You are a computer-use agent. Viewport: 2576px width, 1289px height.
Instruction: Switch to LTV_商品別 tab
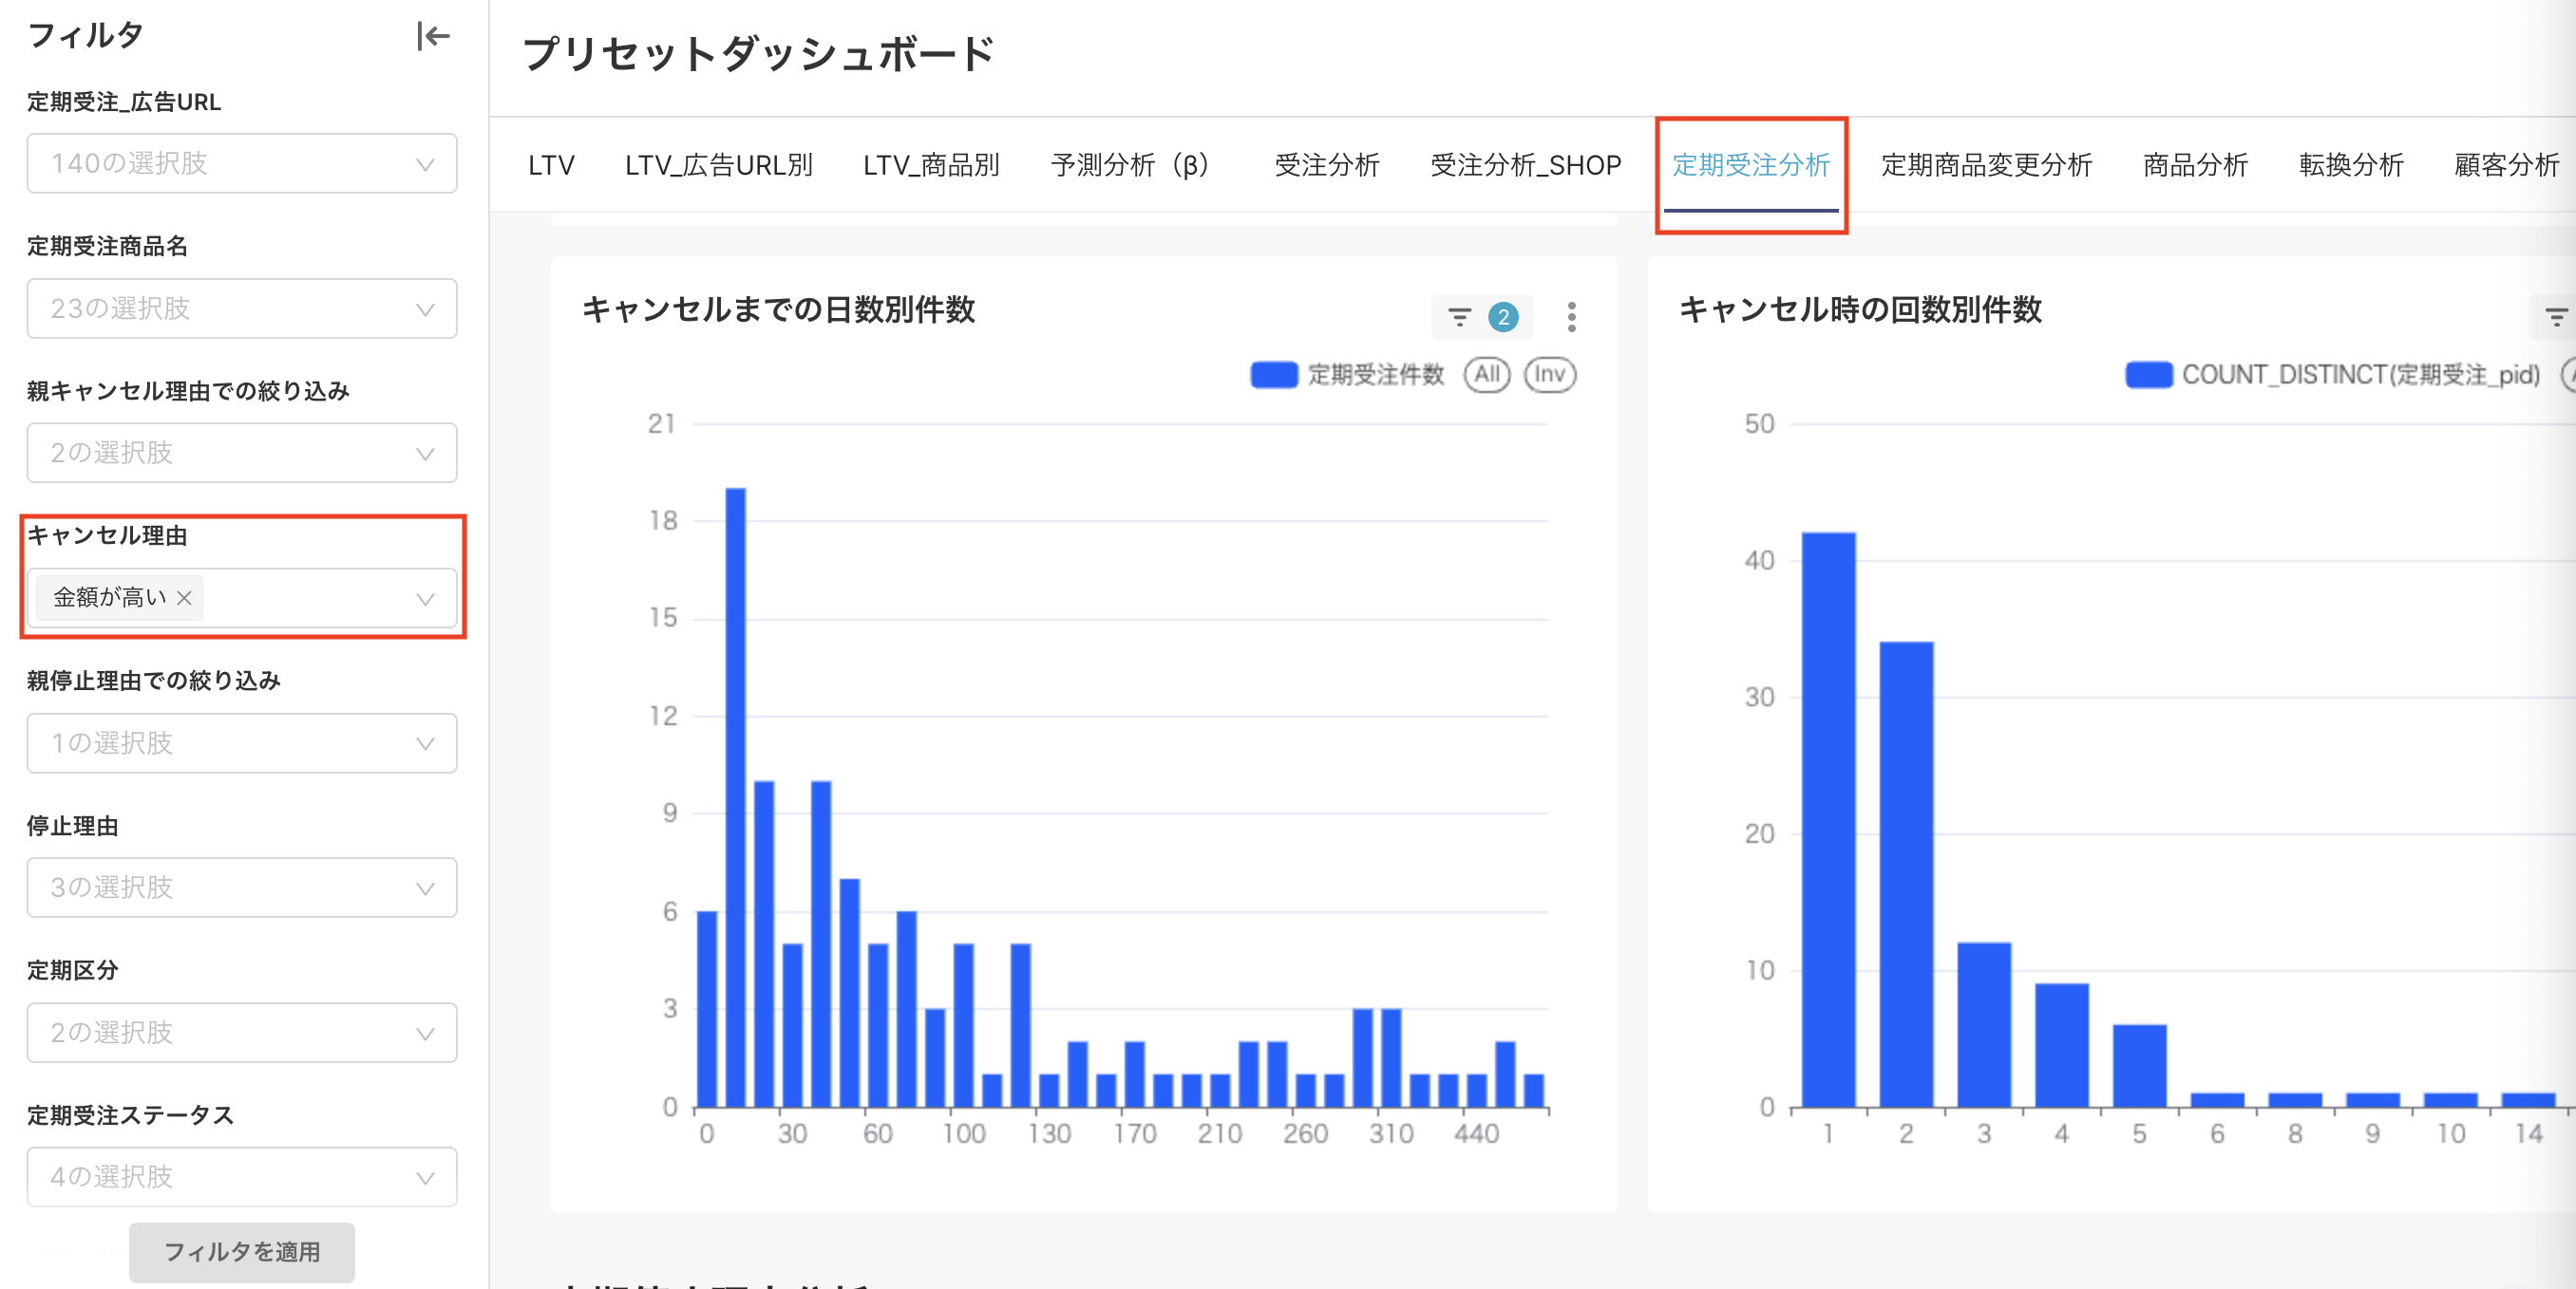pyautogui.click(x=931, y=165)
